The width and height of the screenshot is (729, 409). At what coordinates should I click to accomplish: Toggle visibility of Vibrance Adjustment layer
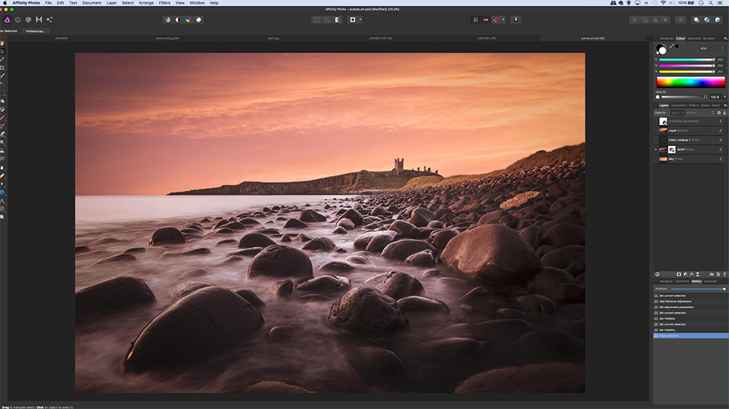721,121
